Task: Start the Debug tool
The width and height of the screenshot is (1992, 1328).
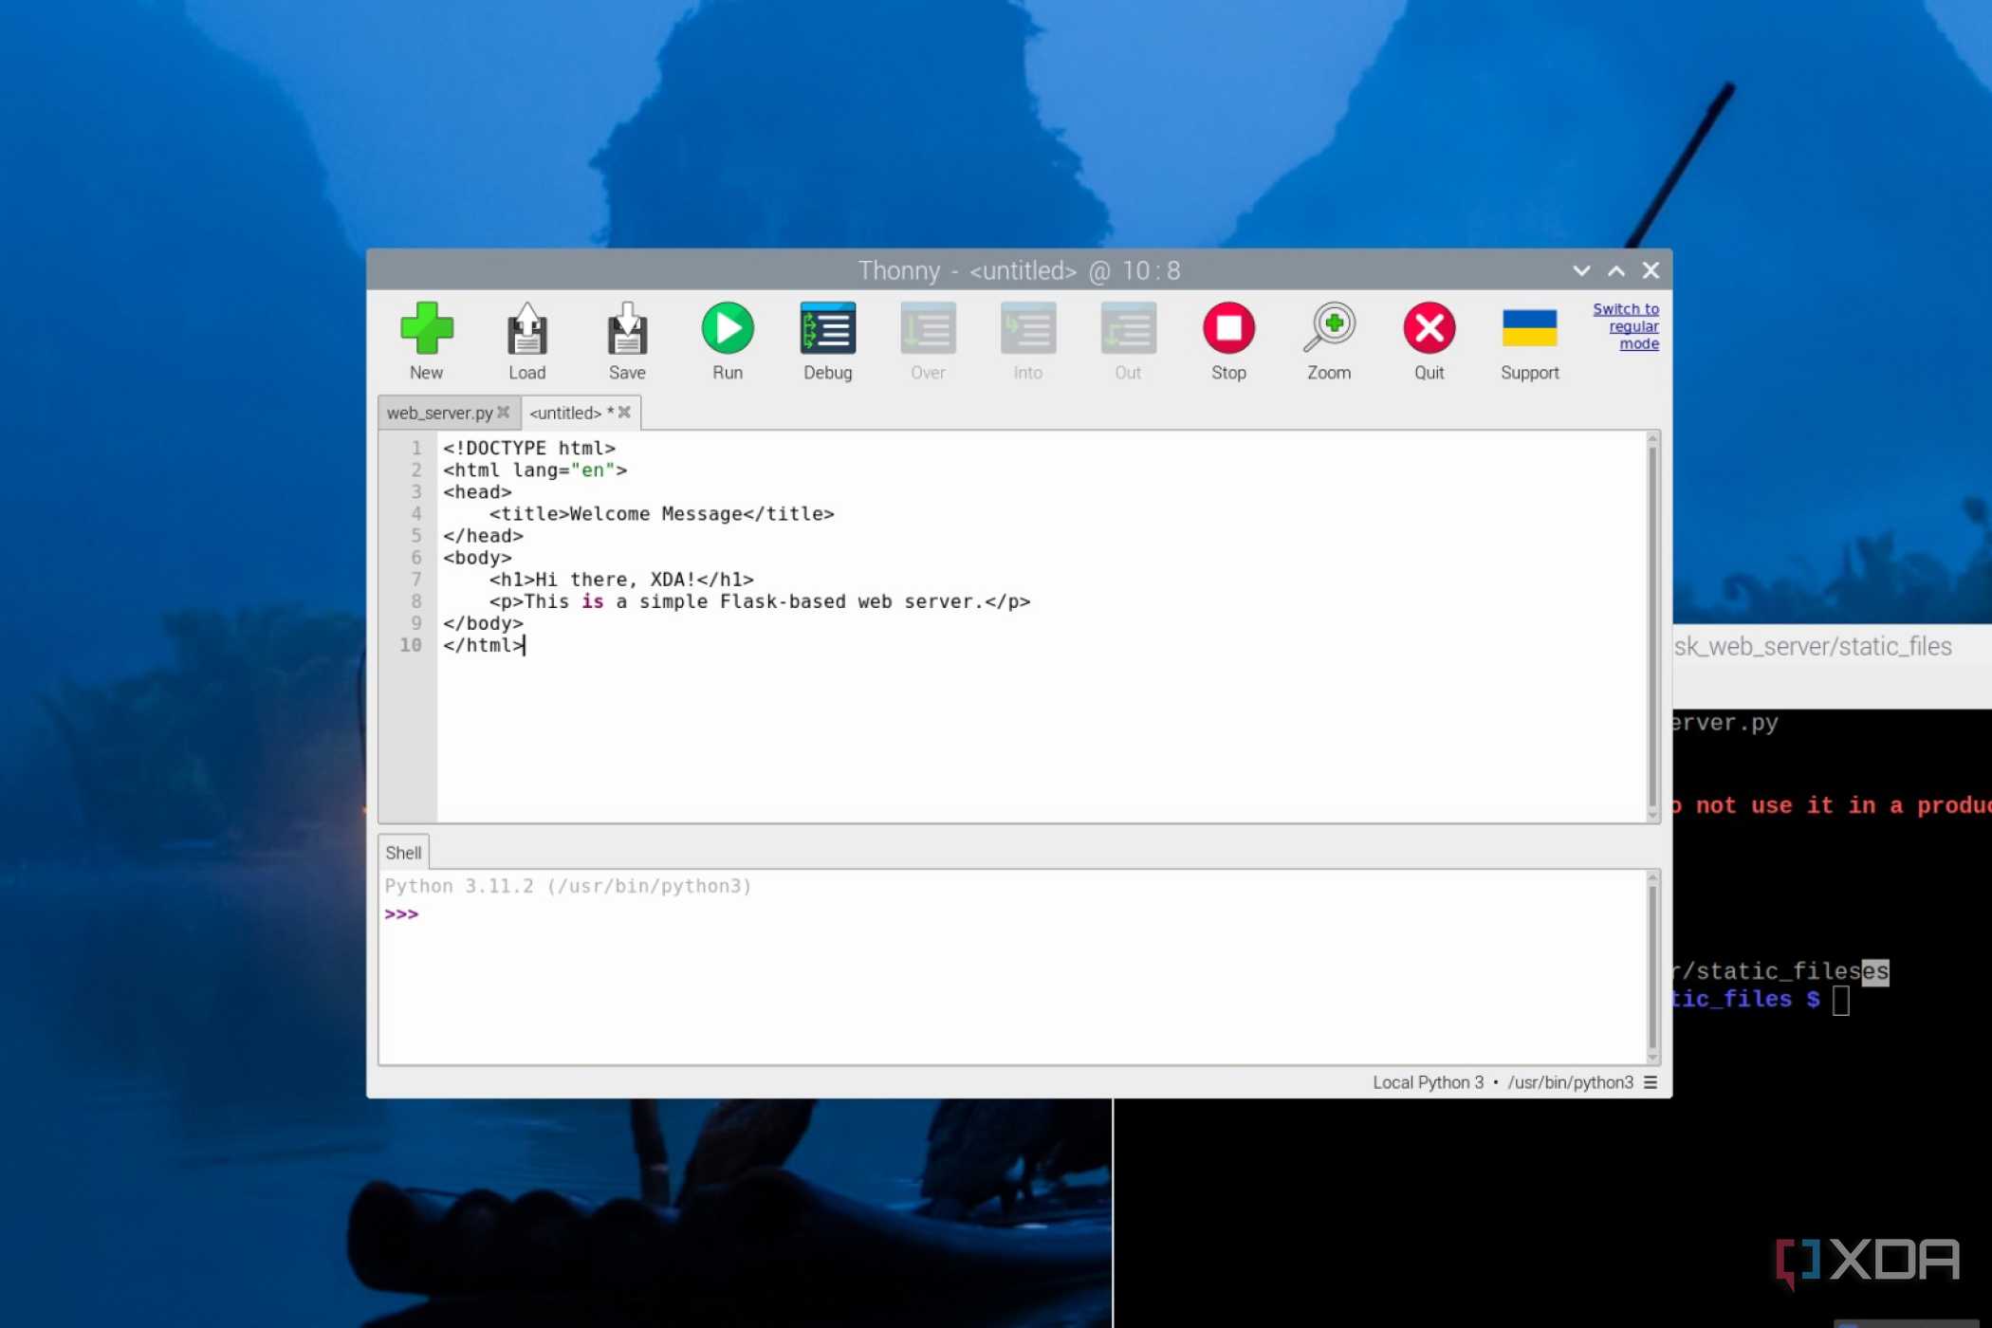Action: tap(828, 328)
